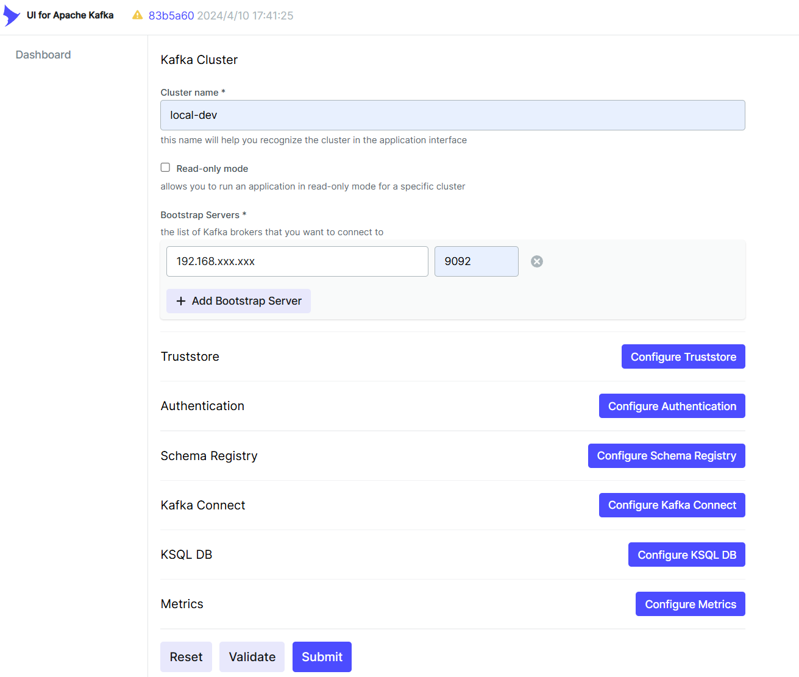Click the Authentication section label
The width and height of the screenshot is (799, 677).
pos(202,406)
